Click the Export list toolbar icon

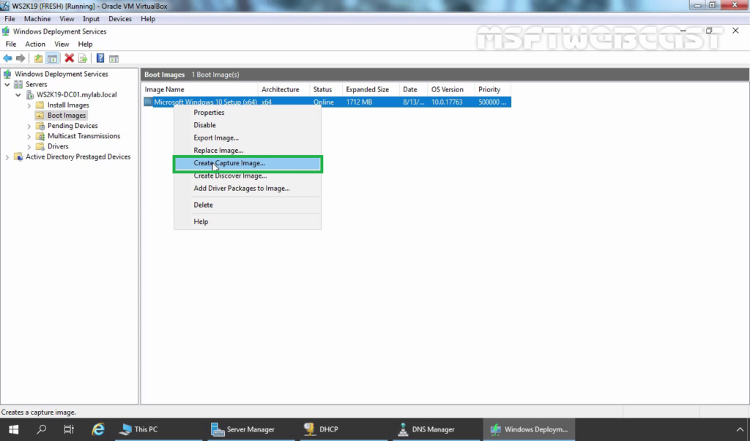(x=83, y=59)
